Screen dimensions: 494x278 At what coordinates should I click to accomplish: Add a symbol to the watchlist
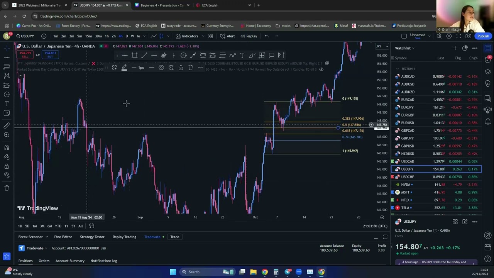click(455, 48)
